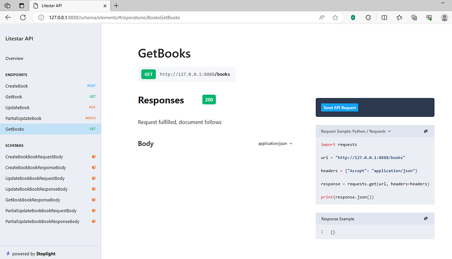Click cube icon beside GetBookBookResponseBody
This screenshot has height=259, width=452.
coord(94,200)
